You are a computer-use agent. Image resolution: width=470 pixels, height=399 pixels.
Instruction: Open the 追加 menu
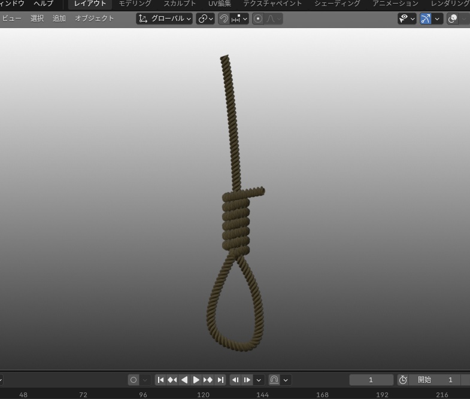[59, 19]
